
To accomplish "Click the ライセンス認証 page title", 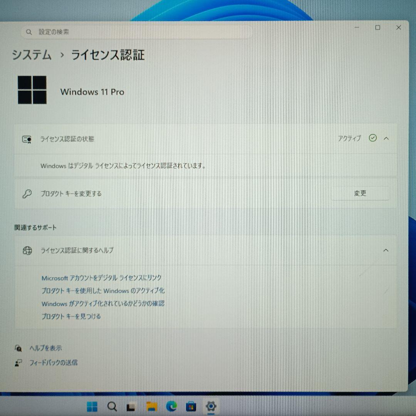I will pos(108,55).
